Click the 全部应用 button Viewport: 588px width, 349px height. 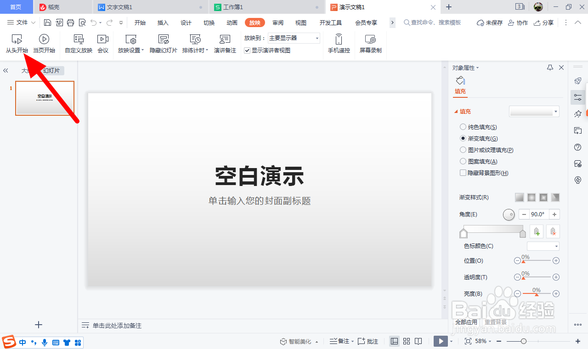click(x=466, y=322)
